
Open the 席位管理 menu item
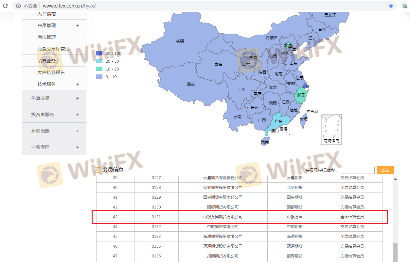(46, 37)
